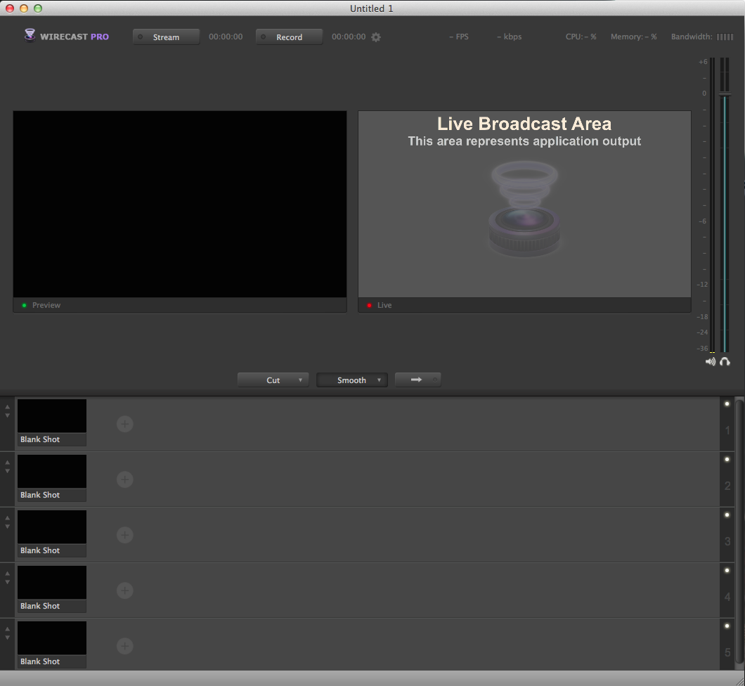This screenshot has width=745, height=686.
Task: Open the encoding settings gear icon
Action: (376, 37)
